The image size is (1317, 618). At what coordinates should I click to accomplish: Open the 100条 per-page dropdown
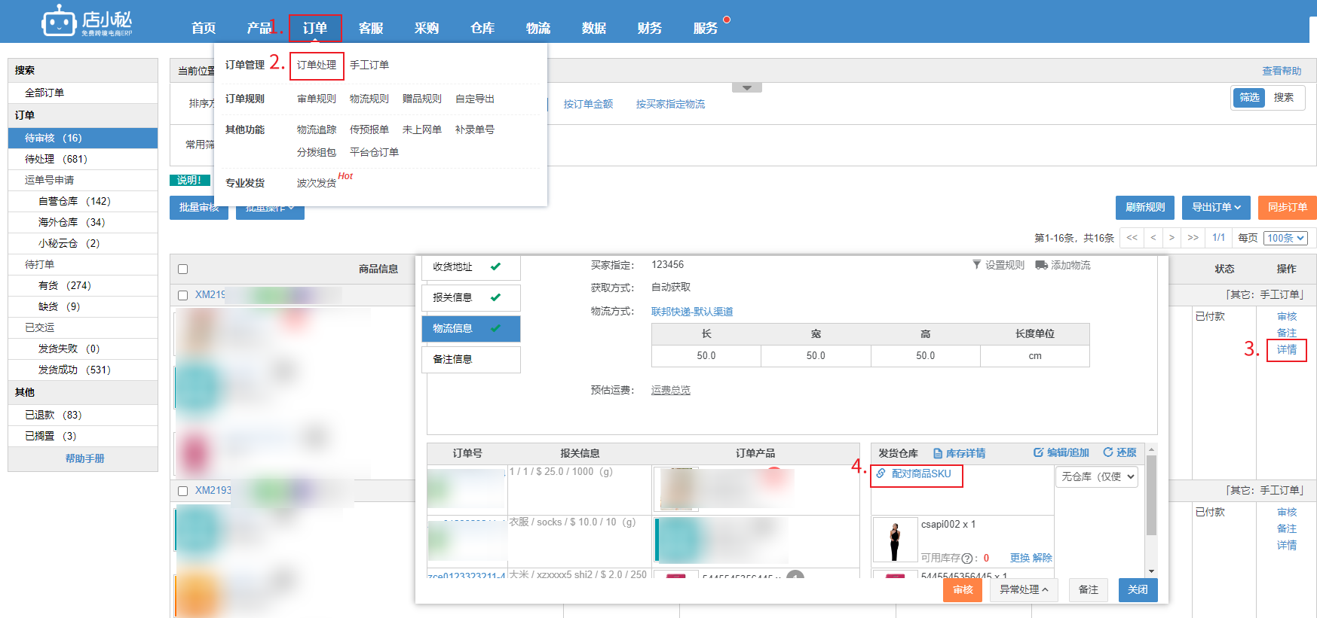point(1285,238)
